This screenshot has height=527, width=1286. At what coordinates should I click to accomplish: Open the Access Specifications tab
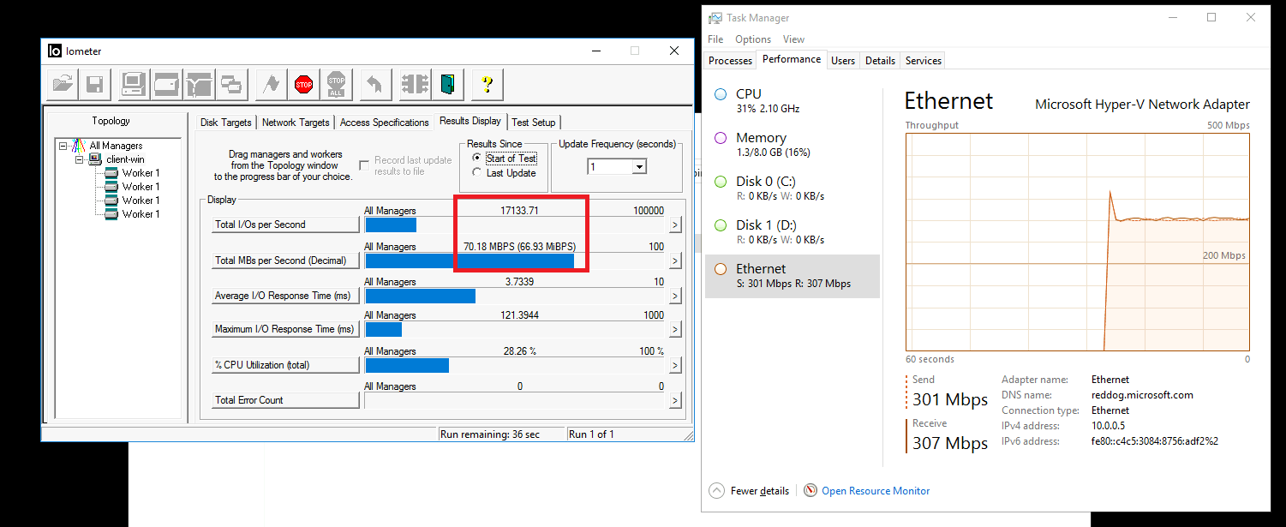pyautogui.click(x=384, y=123)
